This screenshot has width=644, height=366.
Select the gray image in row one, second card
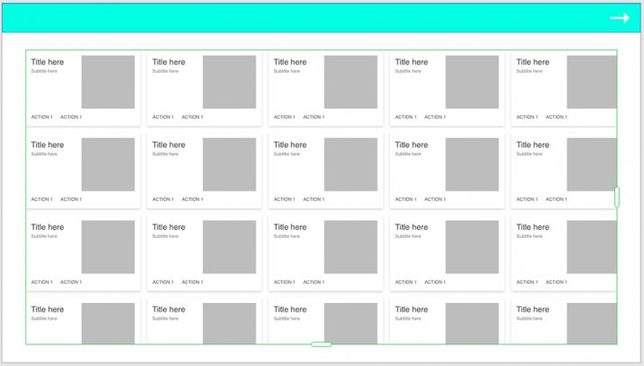coord(229,82)
